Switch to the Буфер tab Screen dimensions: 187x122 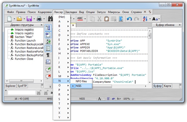(x=157, y=86)
